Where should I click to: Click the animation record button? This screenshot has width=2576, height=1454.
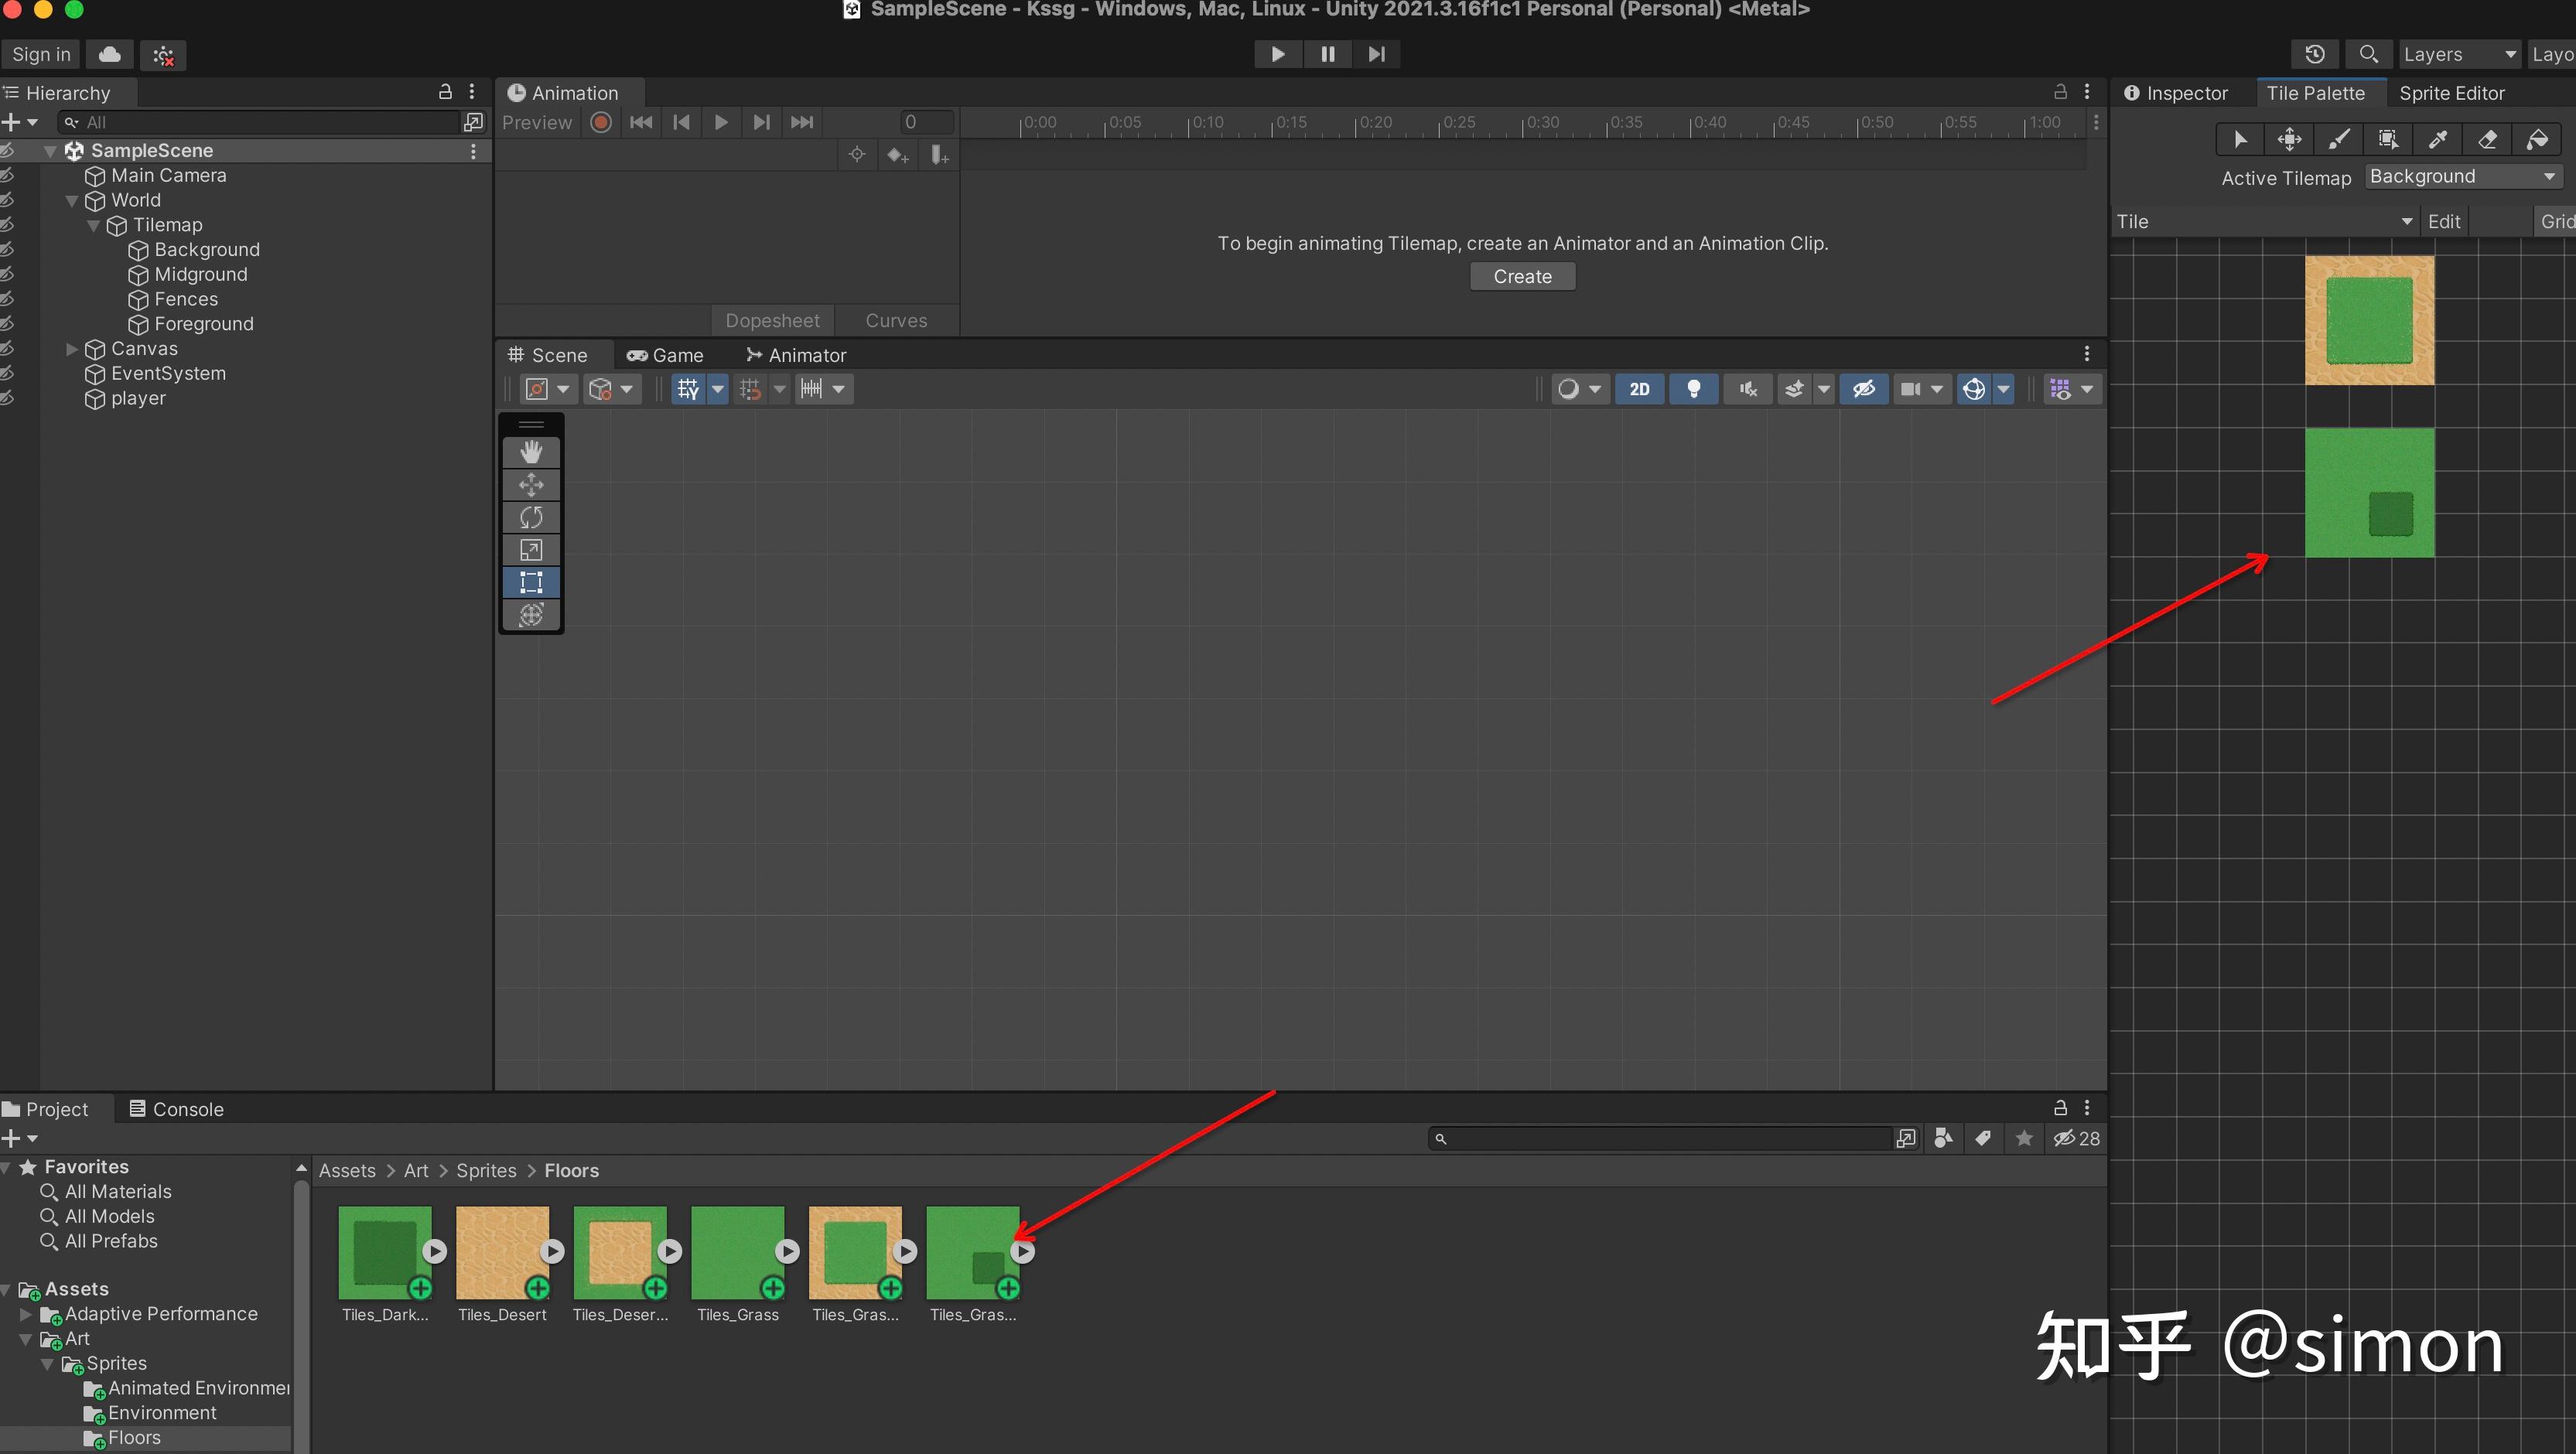click(x=601, y=122)
